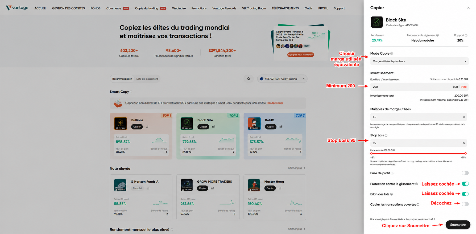Disable Protection contre le glissement toggle
The width and height of the screenshot is (476, 234).
[465, 184]
